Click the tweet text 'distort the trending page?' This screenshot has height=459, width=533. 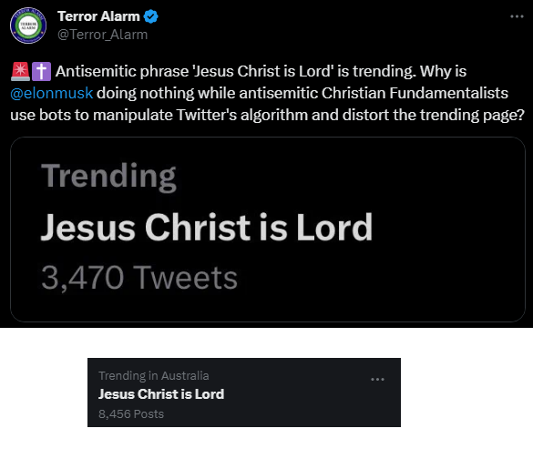(x=434, y=115)
